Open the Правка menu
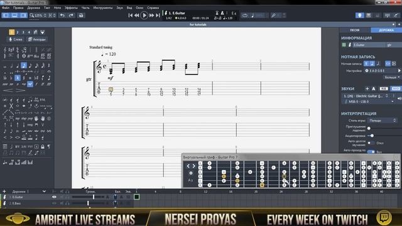 tap(18, 8)
